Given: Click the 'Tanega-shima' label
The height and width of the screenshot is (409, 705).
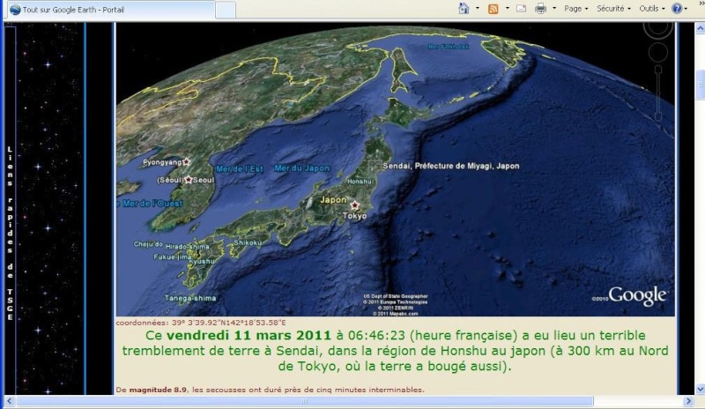Looking at the screenshot, I should point(190,298).
